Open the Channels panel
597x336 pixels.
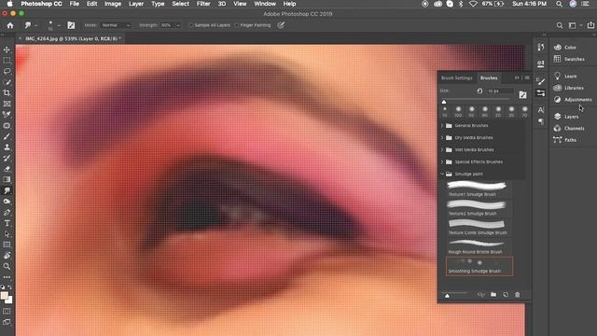pyautogui.click(x=570, y=129)
